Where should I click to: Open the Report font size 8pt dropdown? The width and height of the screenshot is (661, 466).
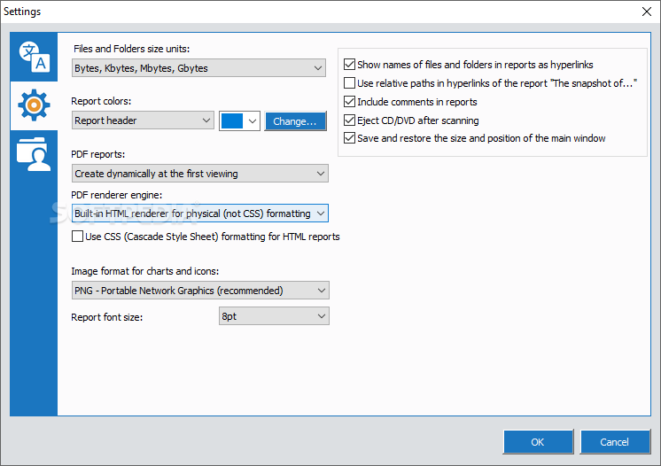(274, 316)
